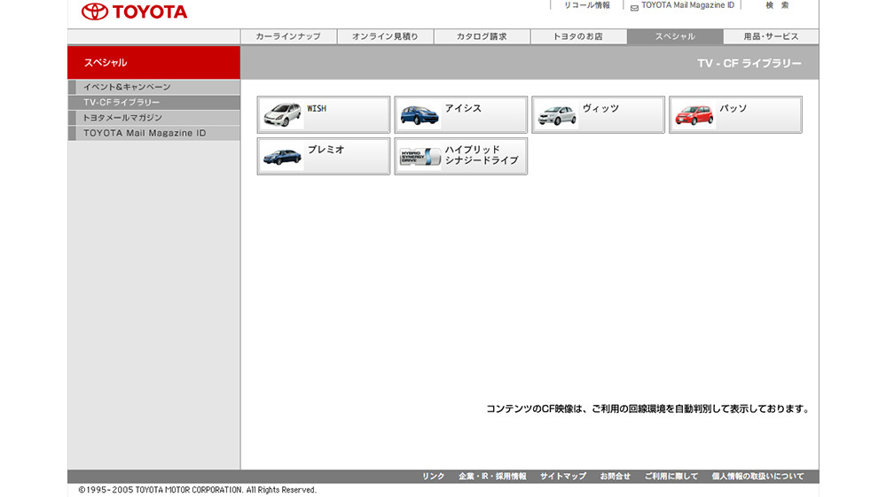The width and height of the screenshot is (886, 497).
Task: Open リコール情報 link in header
Action: tap(587, 5)
